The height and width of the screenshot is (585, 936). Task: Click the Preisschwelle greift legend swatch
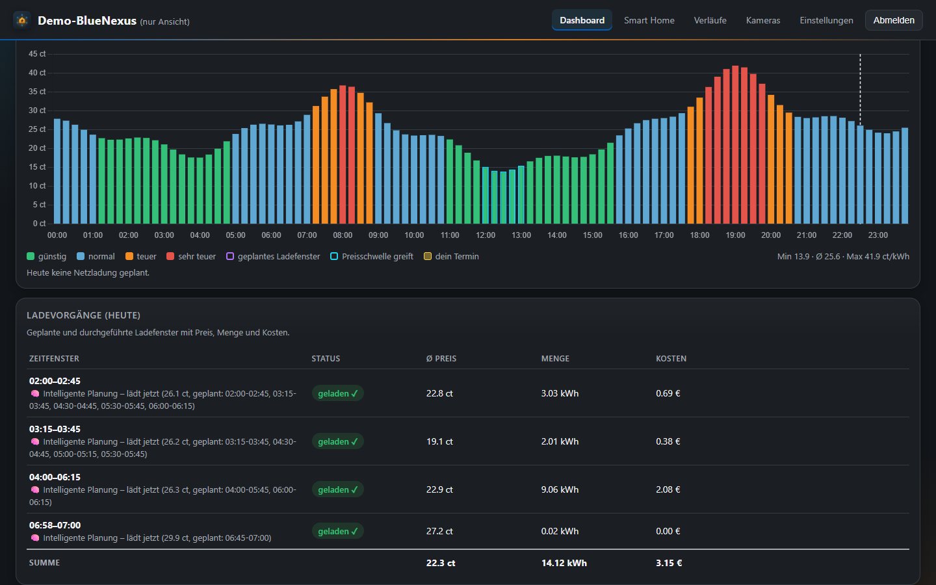click(334, 256)
